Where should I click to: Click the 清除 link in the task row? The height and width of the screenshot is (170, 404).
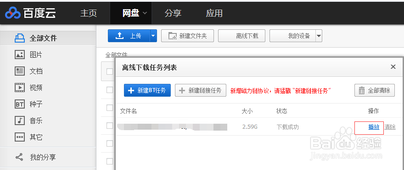(x=390, y=127)
